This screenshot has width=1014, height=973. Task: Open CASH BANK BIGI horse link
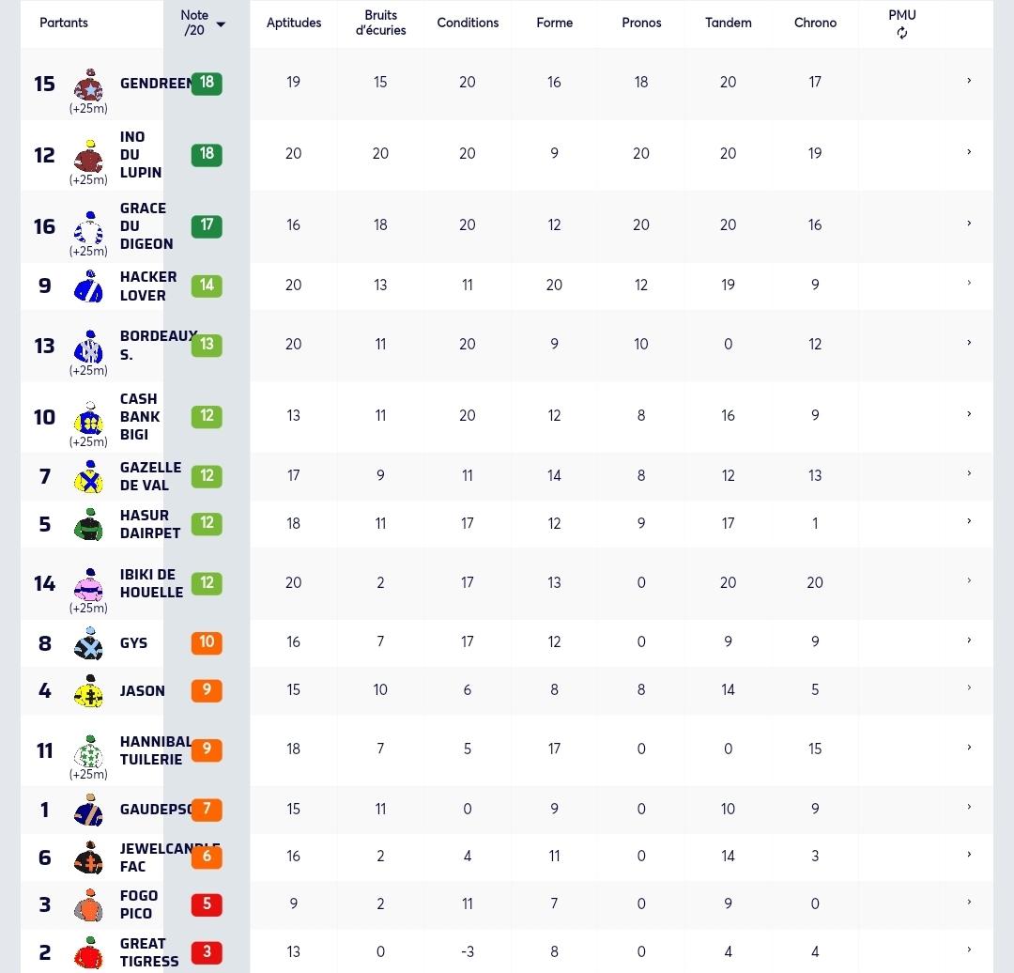click(x=140, y=417)
